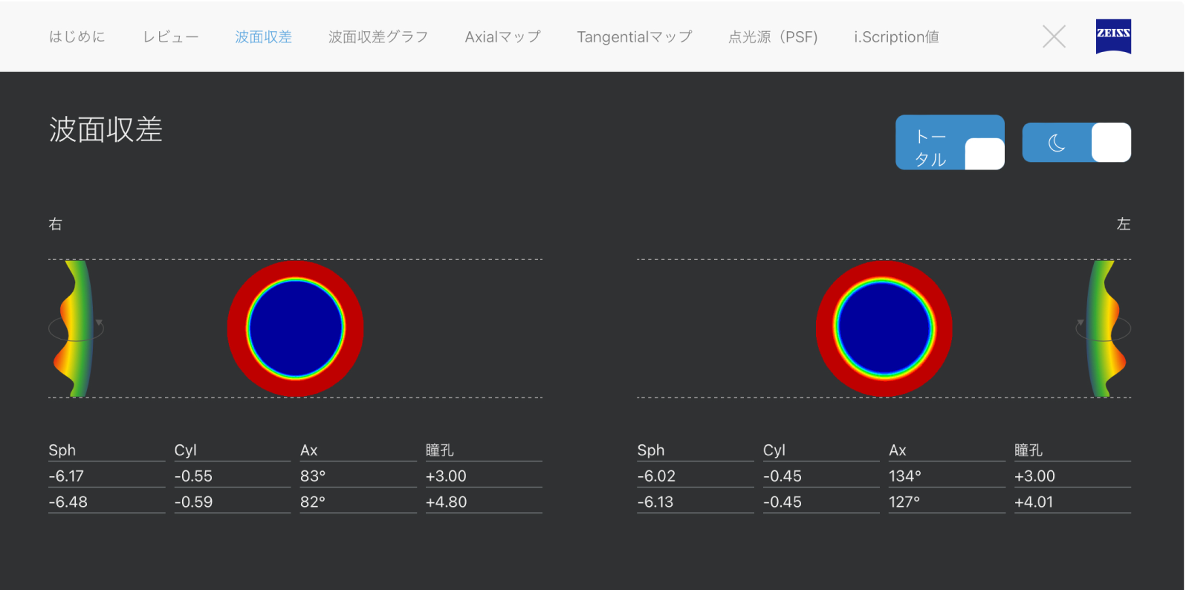Click the 波面収差 page heading
1189x590 pixels.
pyautogui.click(x=106, y=130)
